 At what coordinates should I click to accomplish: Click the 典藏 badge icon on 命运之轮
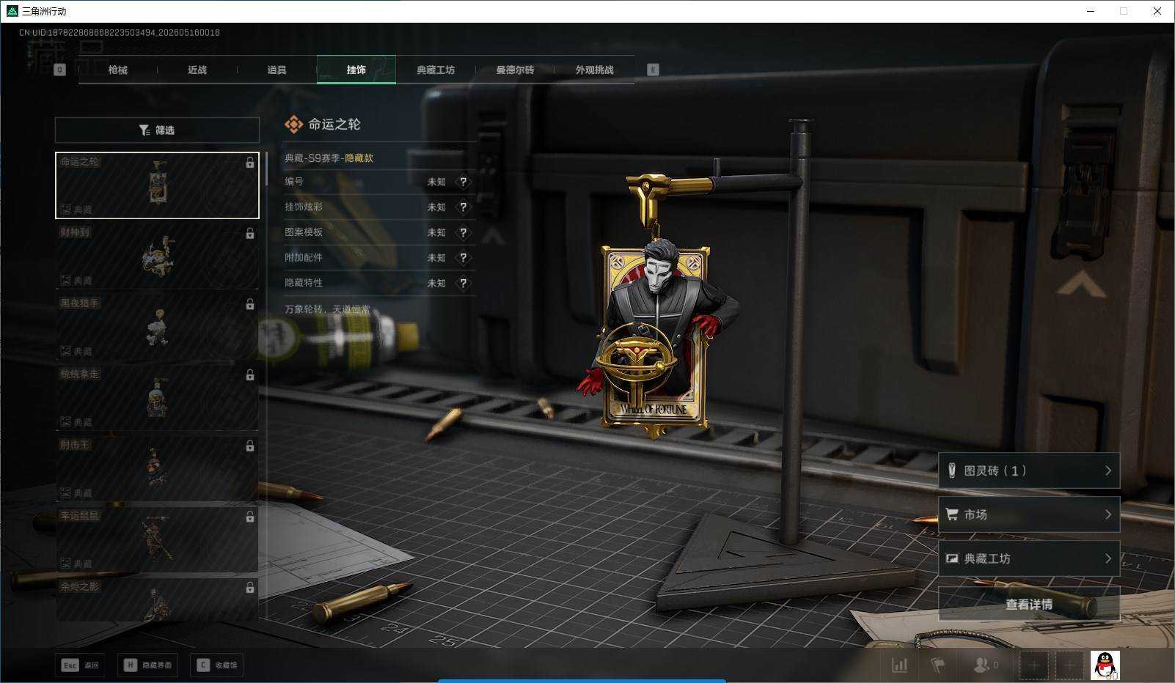pos(65,210)
